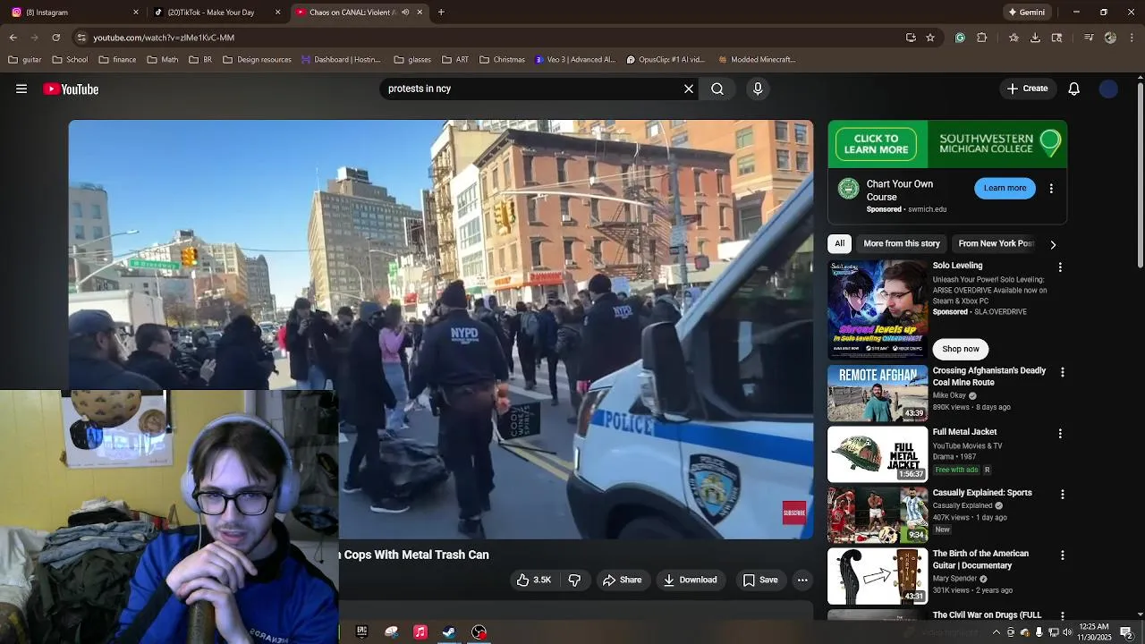The height and width of the screenshot is (644, 1145).
Task: Open the guitar bookmarks folder
Action: coord(25,60)
